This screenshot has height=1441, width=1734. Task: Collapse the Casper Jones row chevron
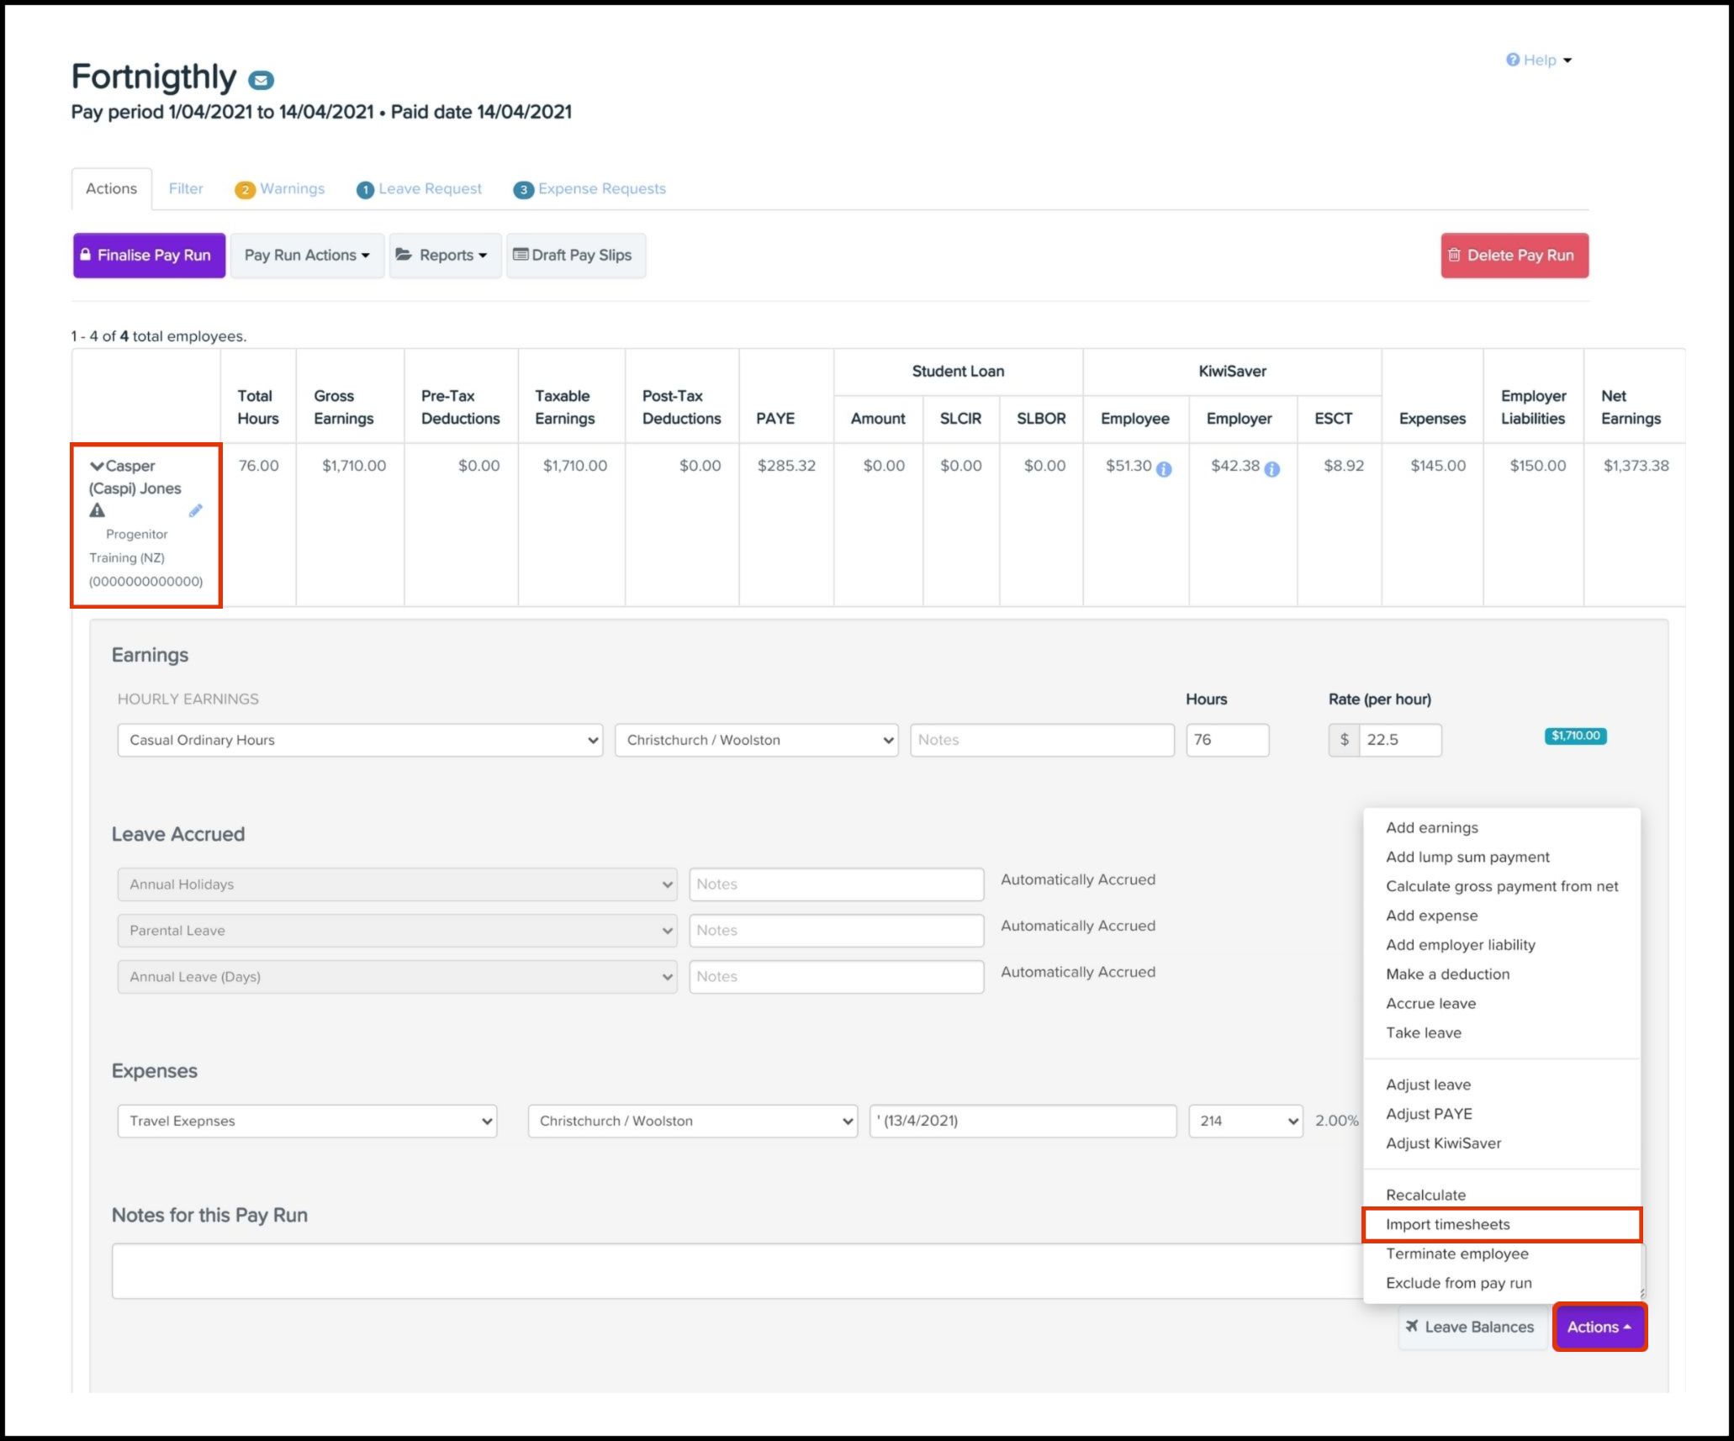pos(97,466)
